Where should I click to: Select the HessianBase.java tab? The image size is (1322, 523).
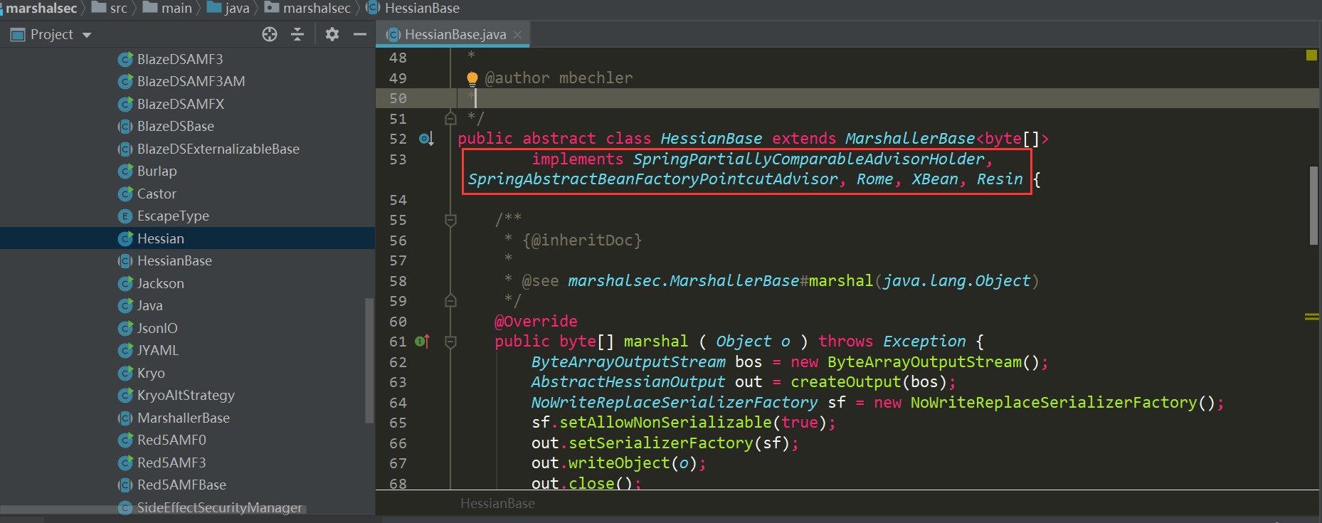tap(454, 35)
